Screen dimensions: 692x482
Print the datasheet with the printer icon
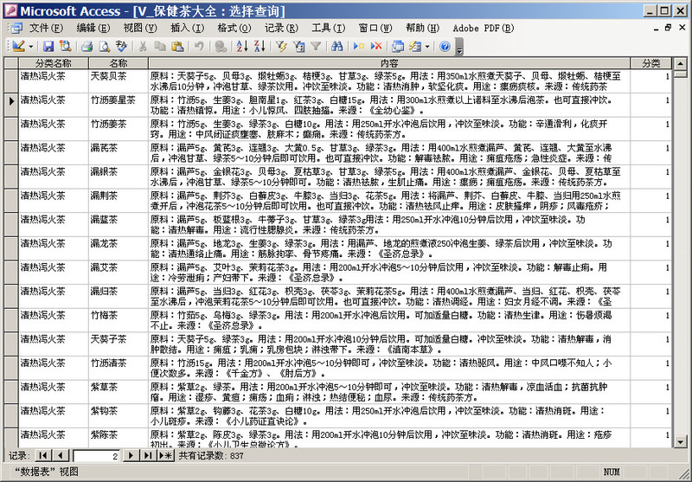coord(87,46)
